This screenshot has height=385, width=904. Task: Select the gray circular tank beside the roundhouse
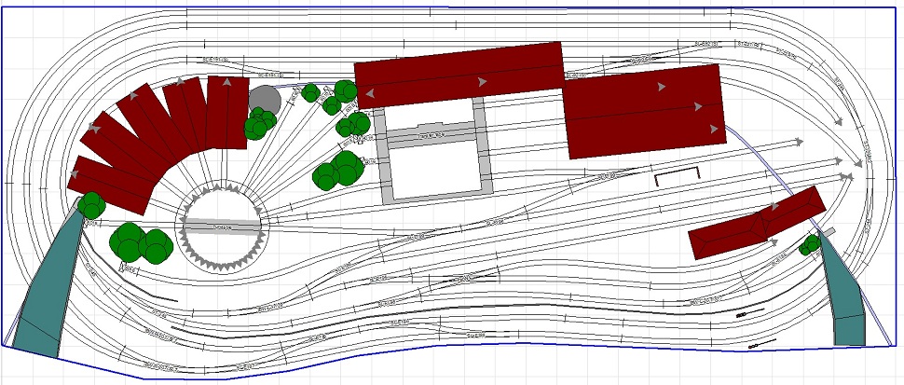pyautogui.click(x=265, y=101)
